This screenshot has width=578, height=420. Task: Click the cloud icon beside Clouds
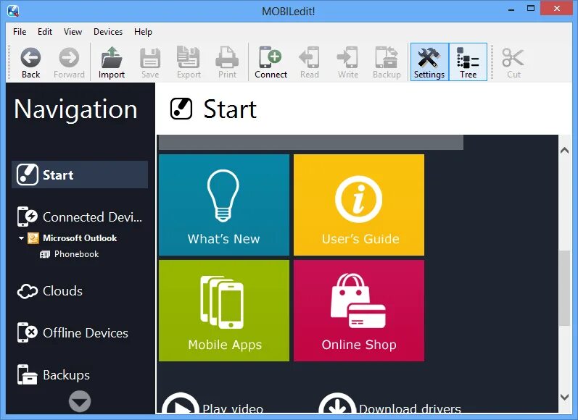[x=28, y=291]
